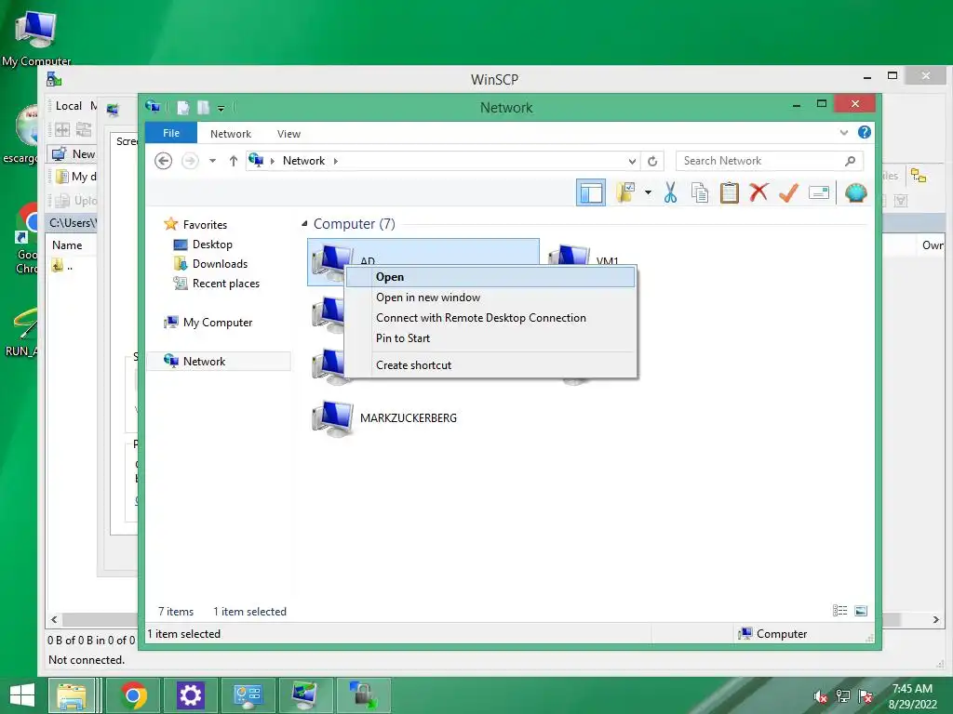Open the View ribbon tab
Image resolution: width=953 pixels, height=714 pixels.
289,134
